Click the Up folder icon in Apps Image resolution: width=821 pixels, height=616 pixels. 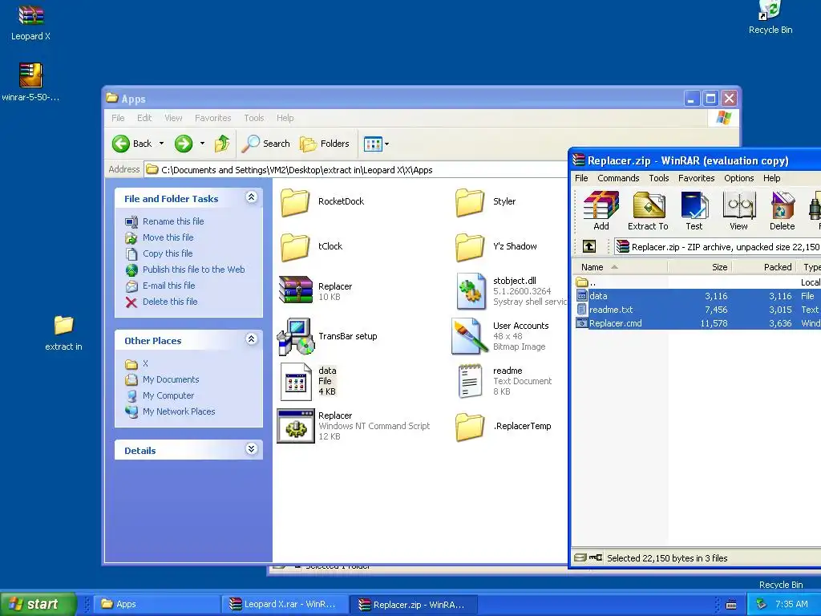coord(222,144)
